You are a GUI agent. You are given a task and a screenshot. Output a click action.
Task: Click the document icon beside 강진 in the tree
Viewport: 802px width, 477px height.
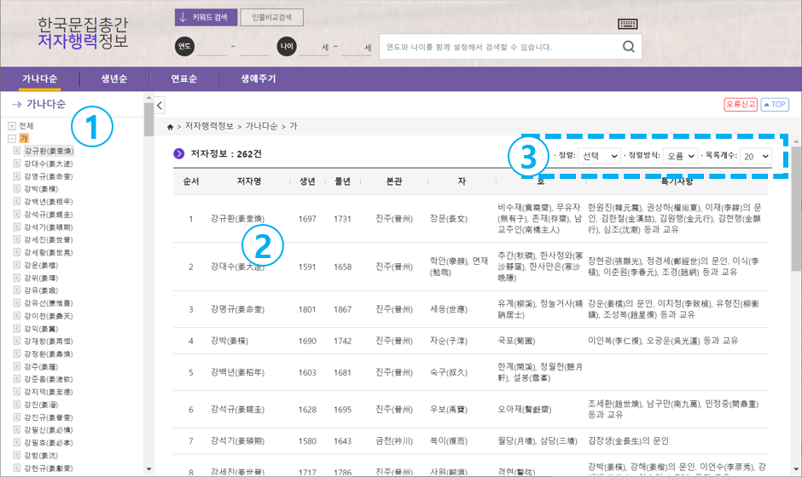coord(17,405)
